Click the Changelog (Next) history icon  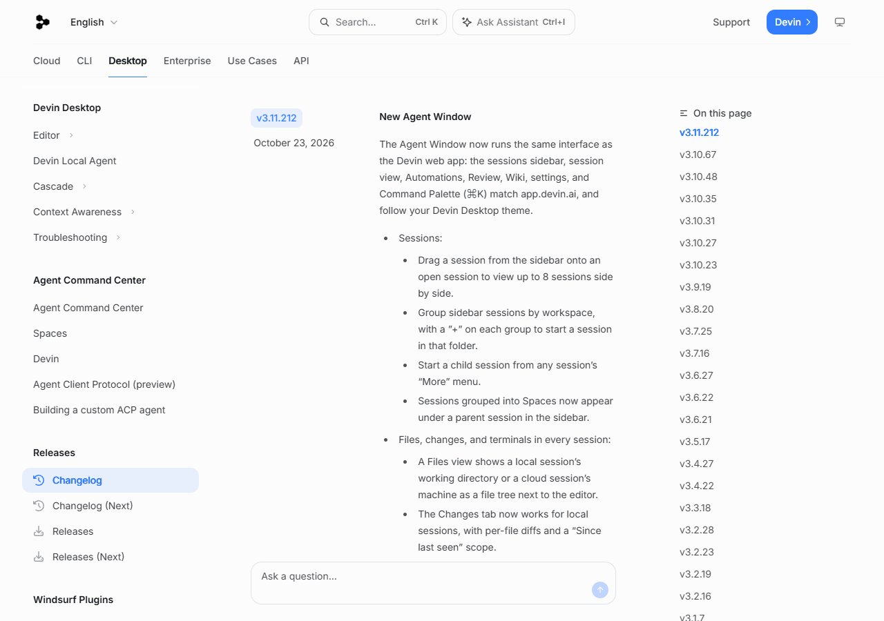coord(39,506)
